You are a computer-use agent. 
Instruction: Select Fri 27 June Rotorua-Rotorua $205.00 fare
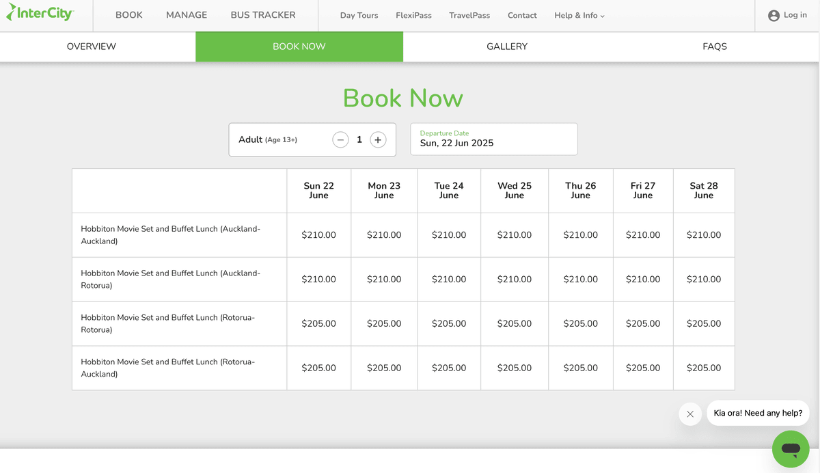[x=643, y=324]
